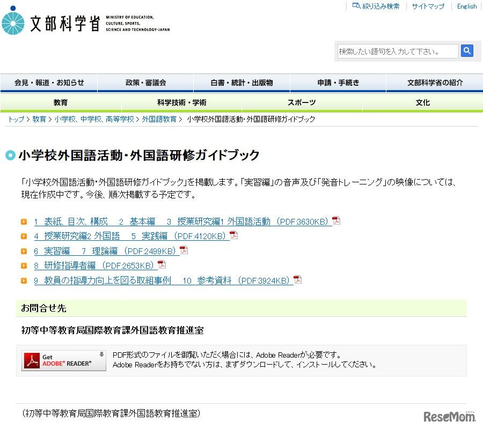Go to トップ in the breadcrumb
The height and width of the screenshot is (429, 483).
click(x=16, y=119)
